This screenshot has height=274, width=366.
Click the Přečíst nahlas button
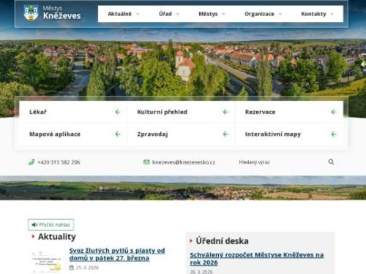coord(51,224)
